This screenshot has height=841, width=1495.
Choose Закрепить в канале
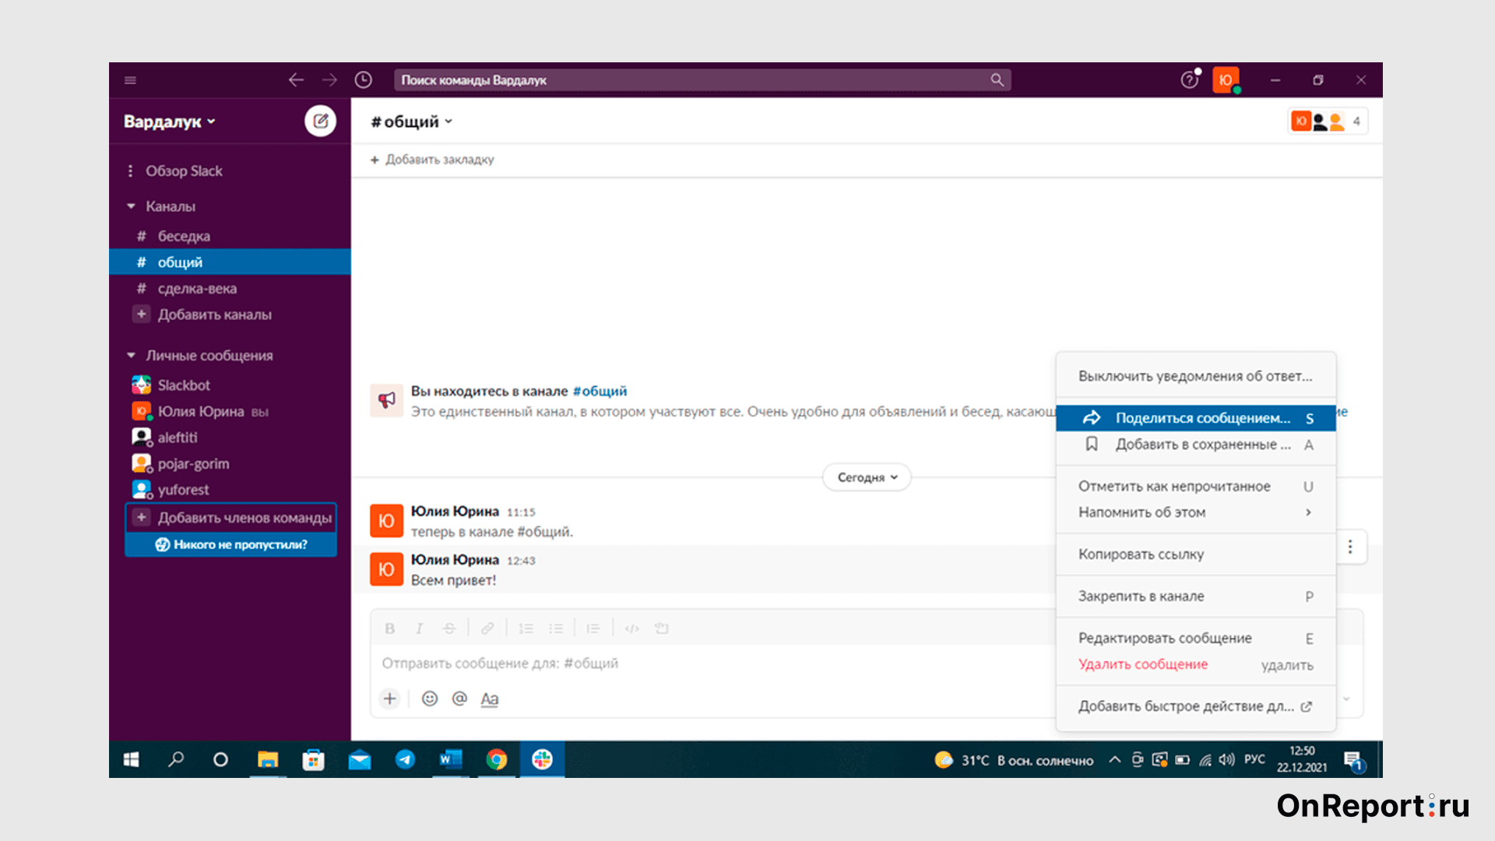(1195, 596)
